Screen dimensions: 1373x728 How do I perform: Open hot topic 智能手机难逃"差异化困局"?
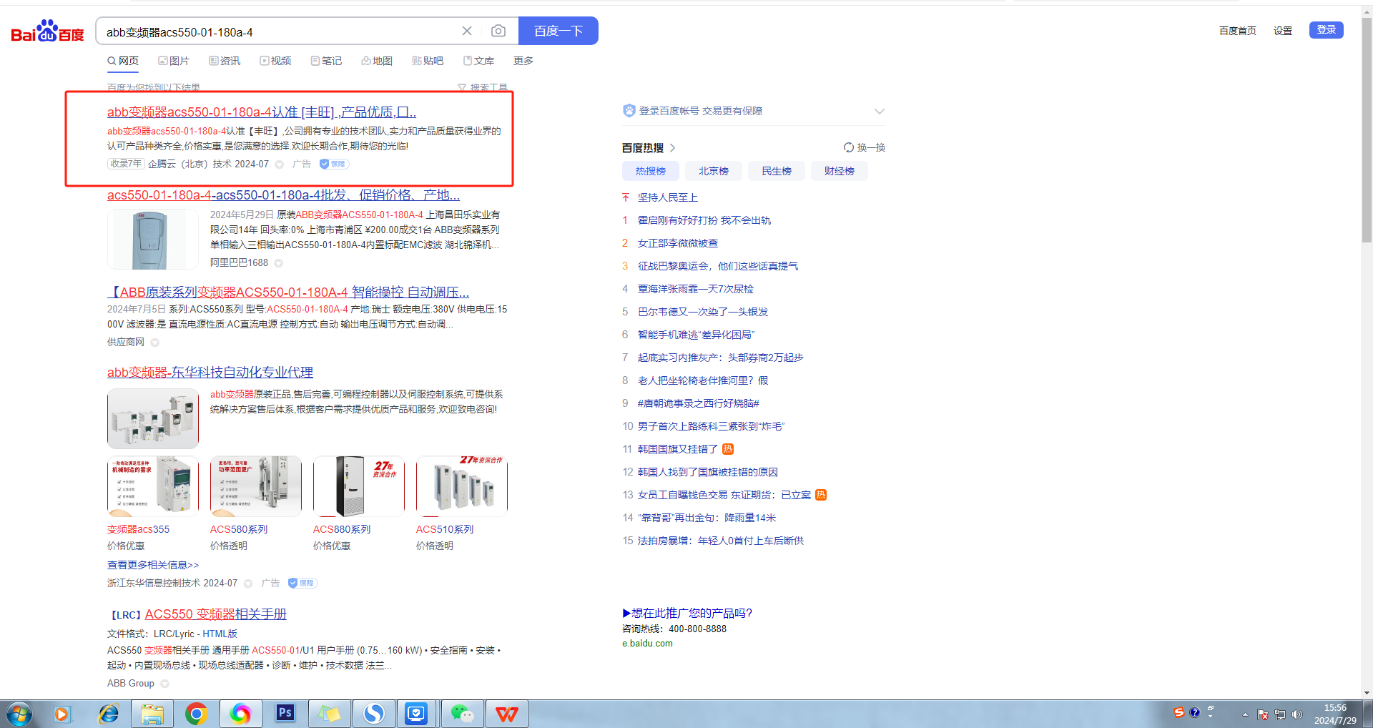pos(696,335)
